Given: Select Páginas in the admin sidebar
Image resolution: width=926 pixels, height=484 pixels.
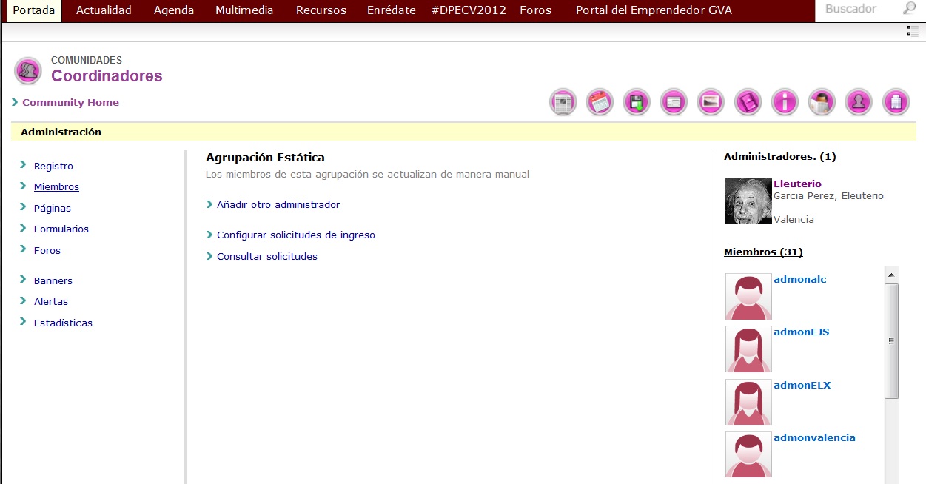Looking at the screenshot, I should point(53,208).
